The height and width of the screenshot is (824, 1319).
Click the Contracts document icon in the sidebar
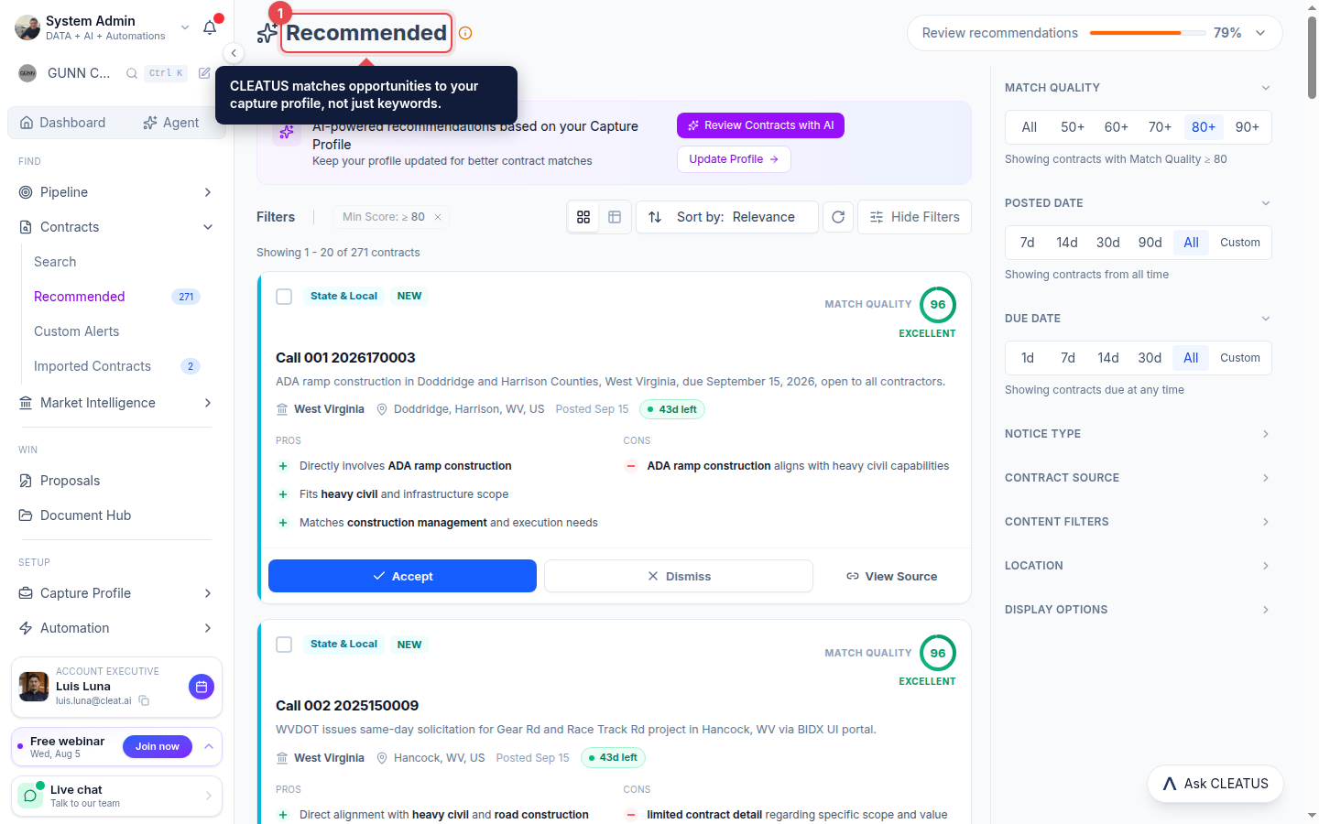(x=26, y=227)
